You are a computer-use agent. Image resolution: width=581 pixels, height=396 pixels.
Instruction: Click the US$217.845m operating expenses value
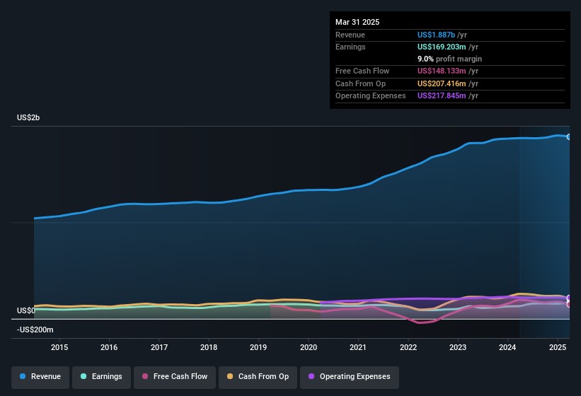[442, 96]
